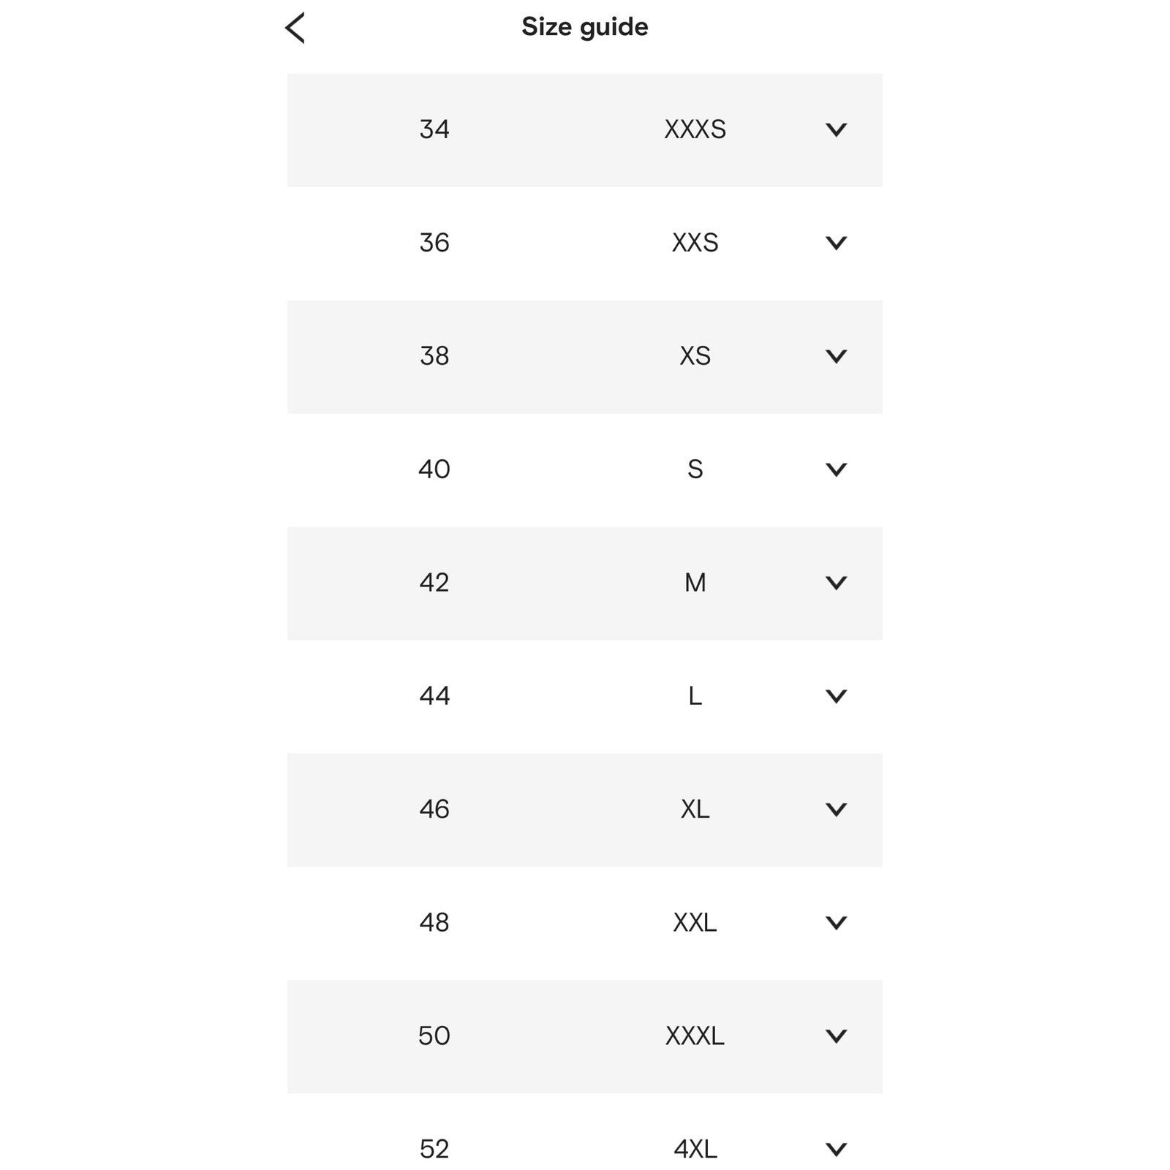Expand the size 52 4XL chevron

tap(836, 1150)
